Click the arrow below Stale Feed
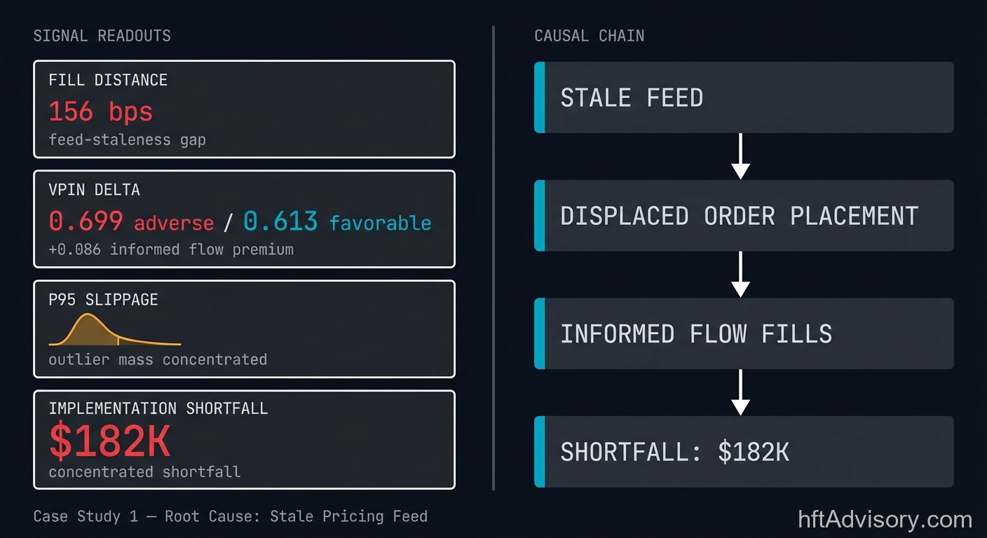 tap(740, 156)
